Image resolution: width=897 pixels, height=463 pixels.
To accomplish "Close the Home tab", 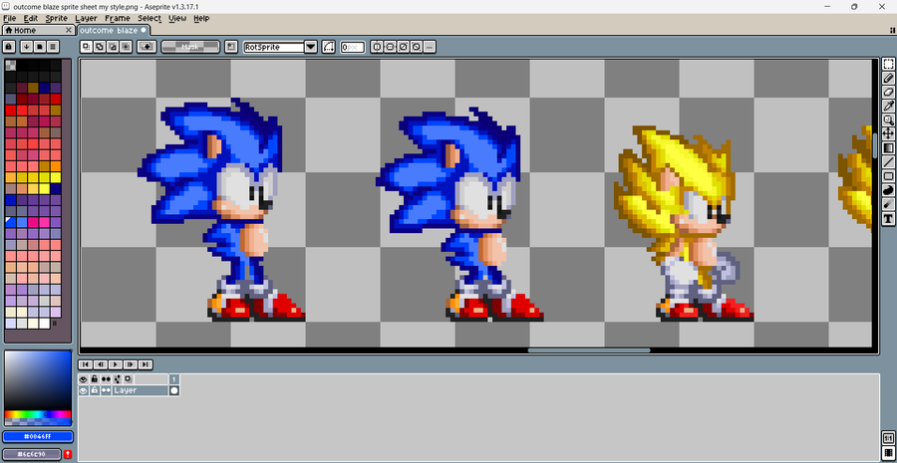I will point(69,30).
